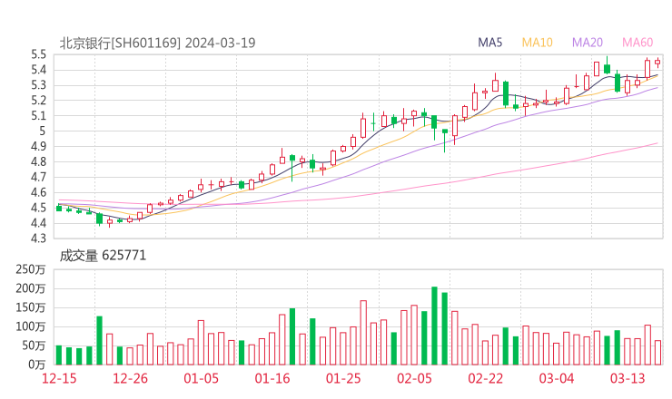Click the 5.2 price axis label
This screenshot has height=399, width=672.
point(38,101)
